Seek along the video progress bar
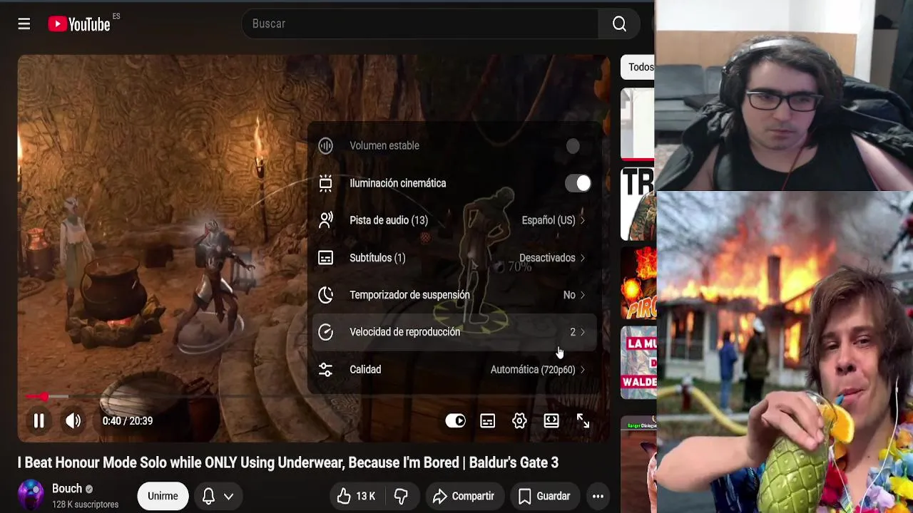Screen dimensions: 913x513 [x=314, y=396]
